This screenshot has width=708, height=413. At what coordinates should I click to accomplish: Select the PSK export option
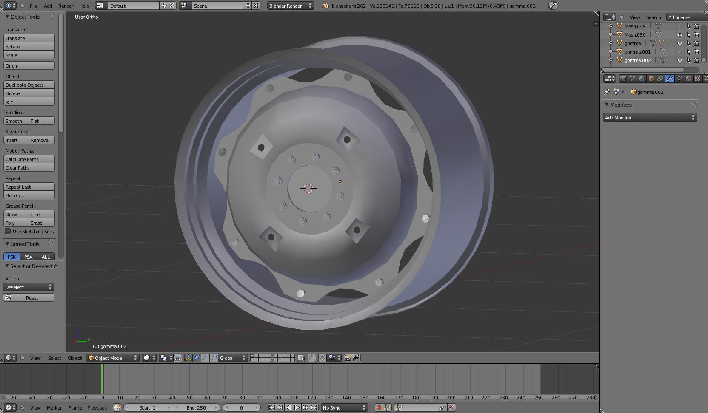coord(11,257)
